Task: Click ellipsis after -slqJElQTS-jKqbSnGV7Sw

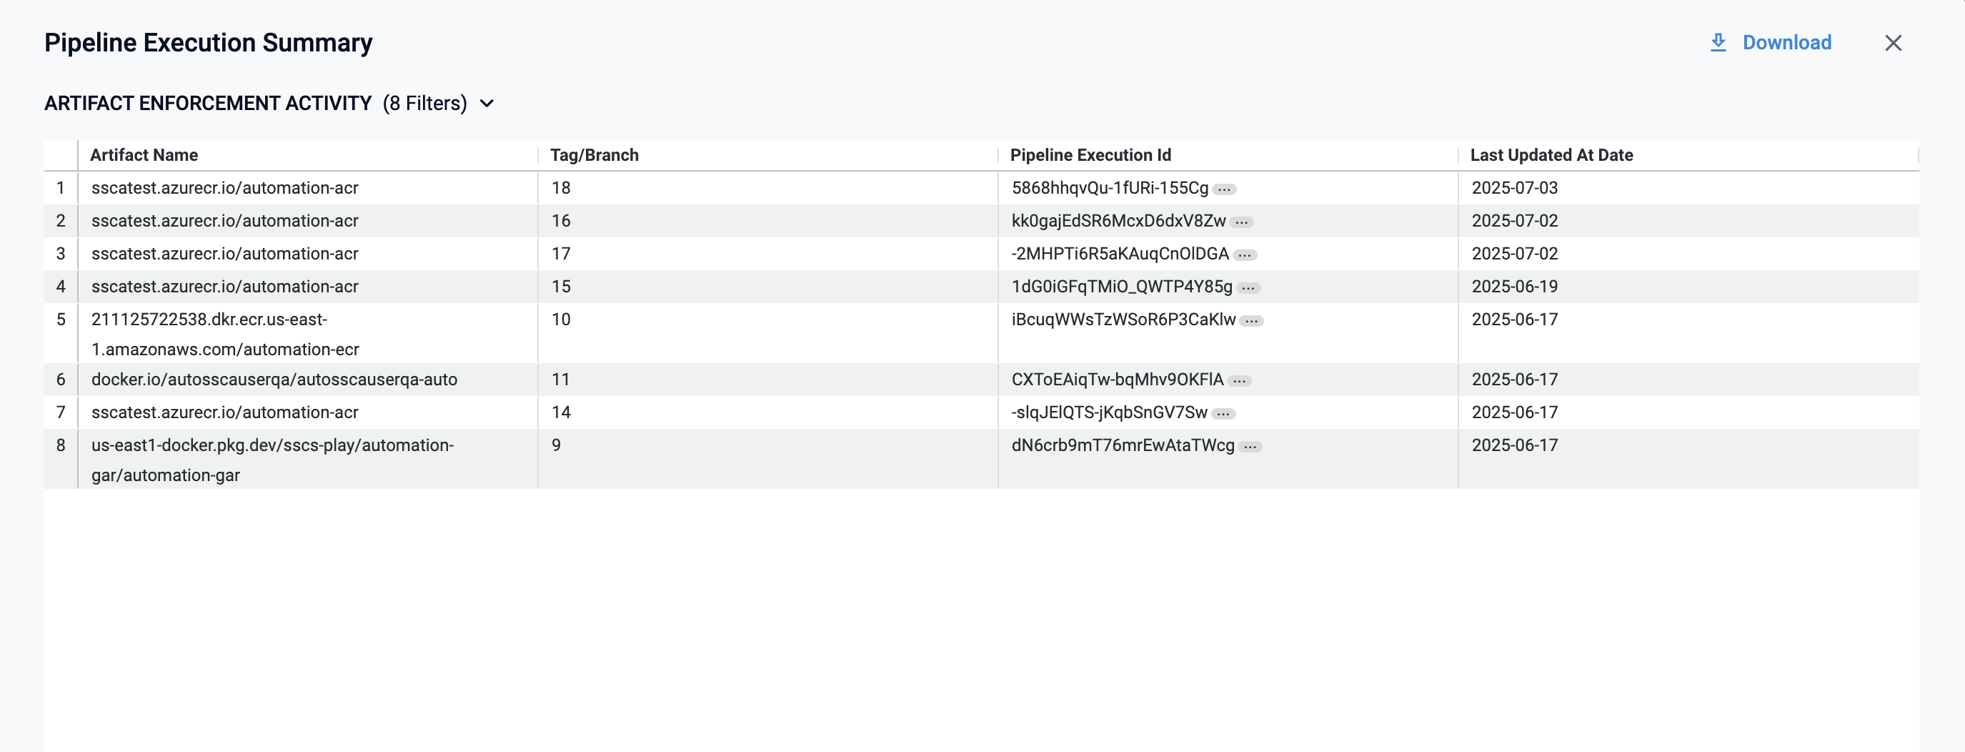Action: [1223, 414]
